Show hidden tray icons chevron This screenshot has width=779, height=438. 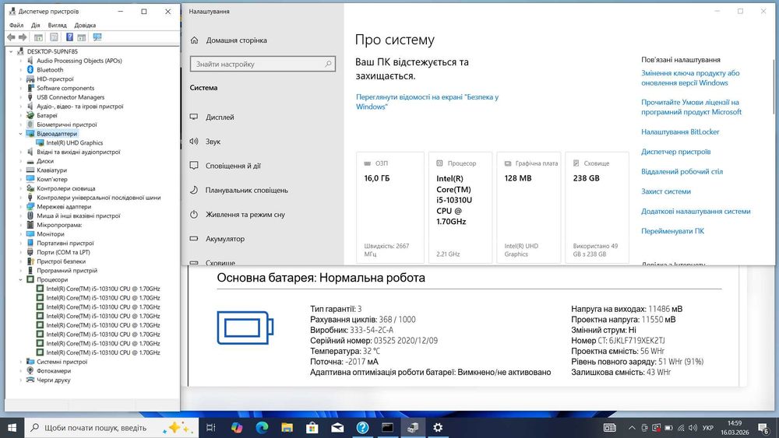coord(632,428)
